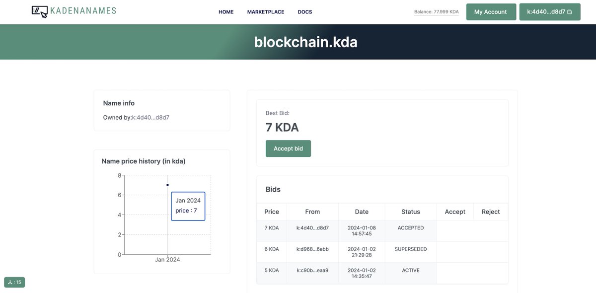This screenshot has width=596, height=293.
Task: Open My Account button
Action: point(491,12)
